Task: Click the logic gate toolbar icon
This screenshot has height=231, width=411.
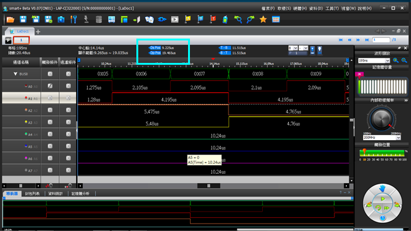Action: pos(162,20)
